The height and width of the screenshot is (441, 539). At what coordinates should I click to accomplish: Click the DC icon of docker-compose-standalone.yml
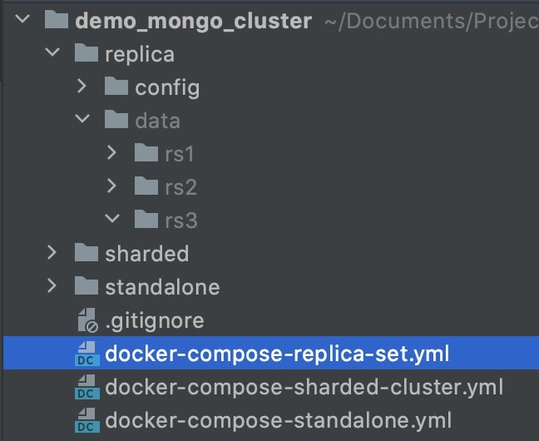coord(87,420)
